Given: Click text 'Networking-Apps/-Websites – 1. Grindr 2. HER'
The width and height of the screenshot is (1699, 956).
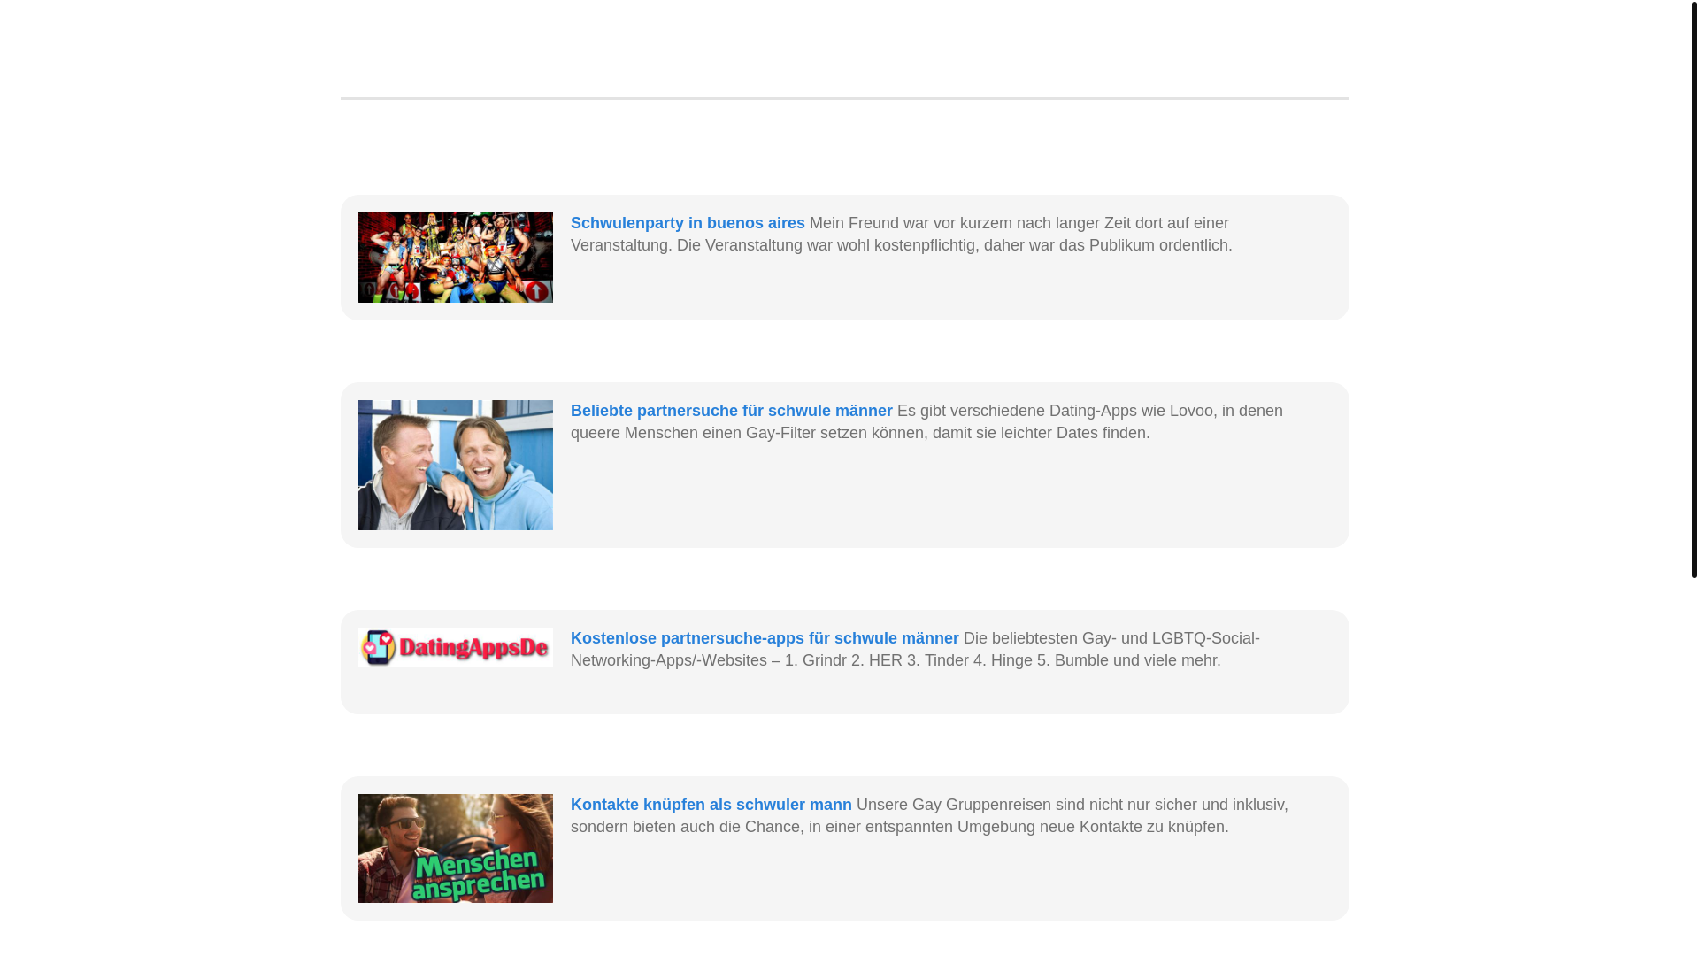Looking at the screenshot, I should (736, 660).
